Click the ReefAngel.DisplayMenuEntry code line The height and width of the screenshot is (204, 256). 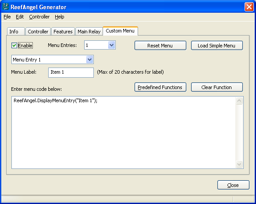pyautogui.click(x=55, y=100)
